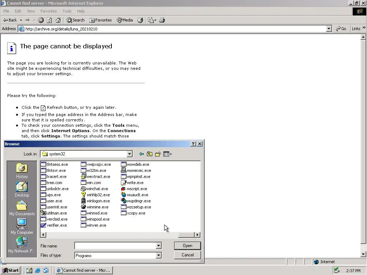367x275 pixels.
Task: Open History in the places bar
Action: coord(22,171)
